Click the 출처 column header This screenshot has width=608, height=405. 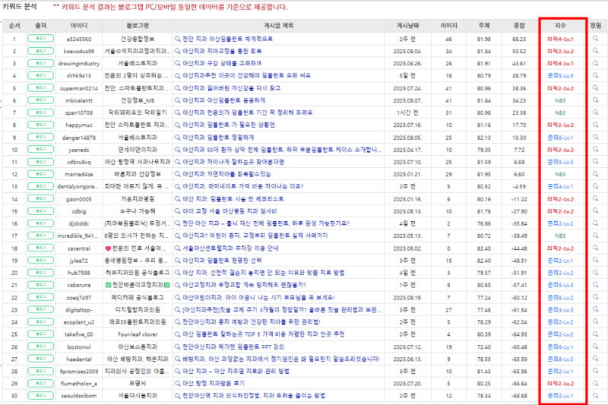pos(41,26)
